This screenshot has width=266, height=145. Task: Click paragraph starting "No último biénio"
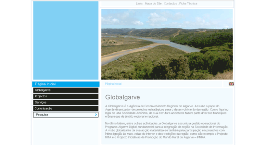(x=167, y=130)
